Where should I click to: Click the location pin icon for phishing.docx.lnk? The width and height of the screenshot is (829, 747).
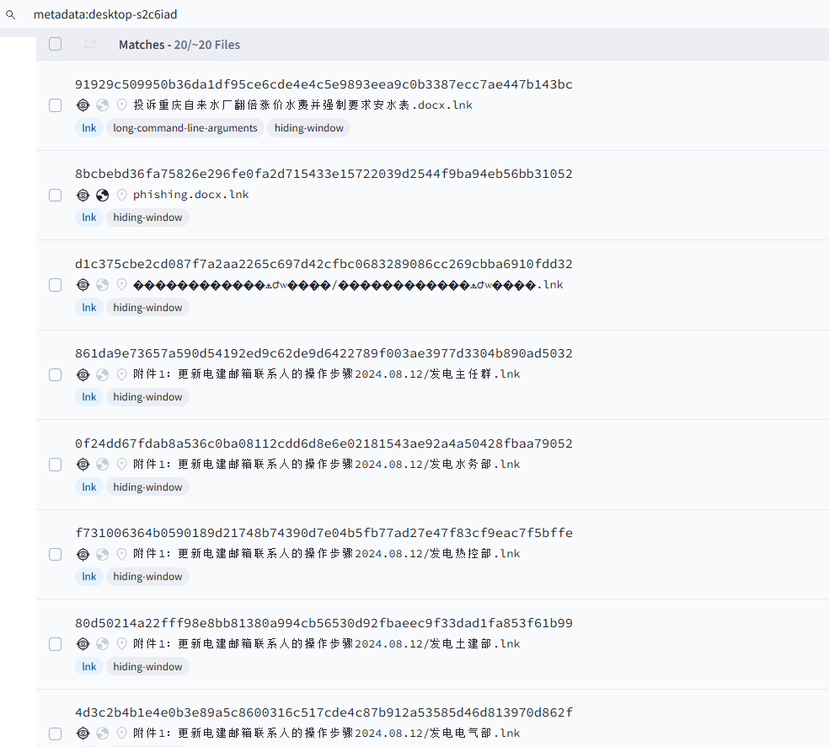[121, 195]
